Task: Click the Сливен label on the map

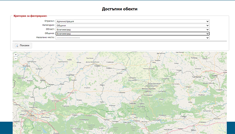Action: tap(184, 116)
